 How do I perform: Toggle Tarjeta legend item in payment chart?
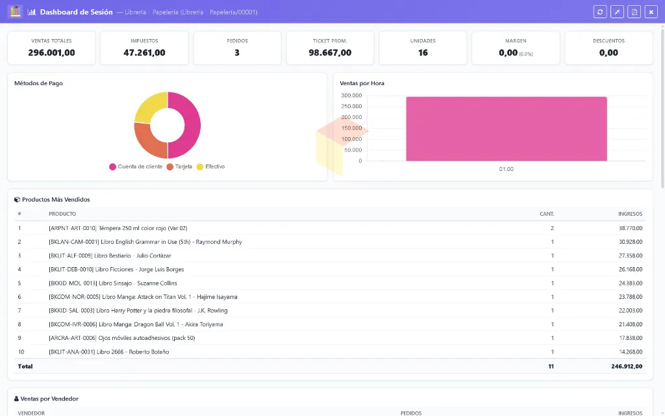click(x=179, y=167)
